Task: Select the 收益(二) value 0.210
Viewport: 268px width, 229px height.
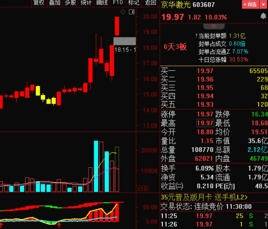Action: [x=205, y=186]
